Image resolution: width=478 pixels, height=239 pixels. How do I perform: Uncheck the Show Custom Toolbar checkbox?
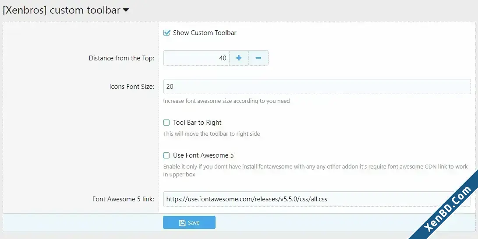click(x=166, y=33)
